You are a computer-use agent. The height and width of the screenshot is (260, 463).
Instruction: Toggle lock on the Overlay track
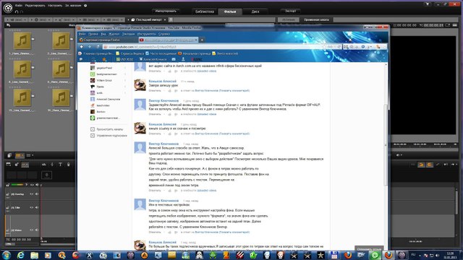8,194
